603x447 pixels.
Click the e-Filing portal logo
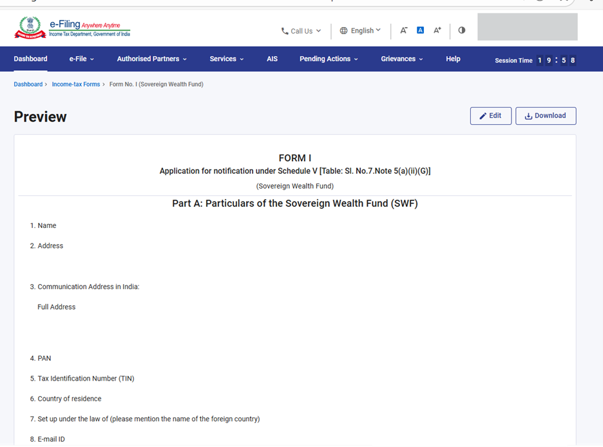coord(72,28)
